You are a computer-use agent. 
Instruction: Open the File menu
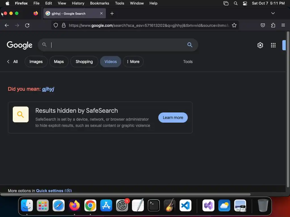(37, 3)
